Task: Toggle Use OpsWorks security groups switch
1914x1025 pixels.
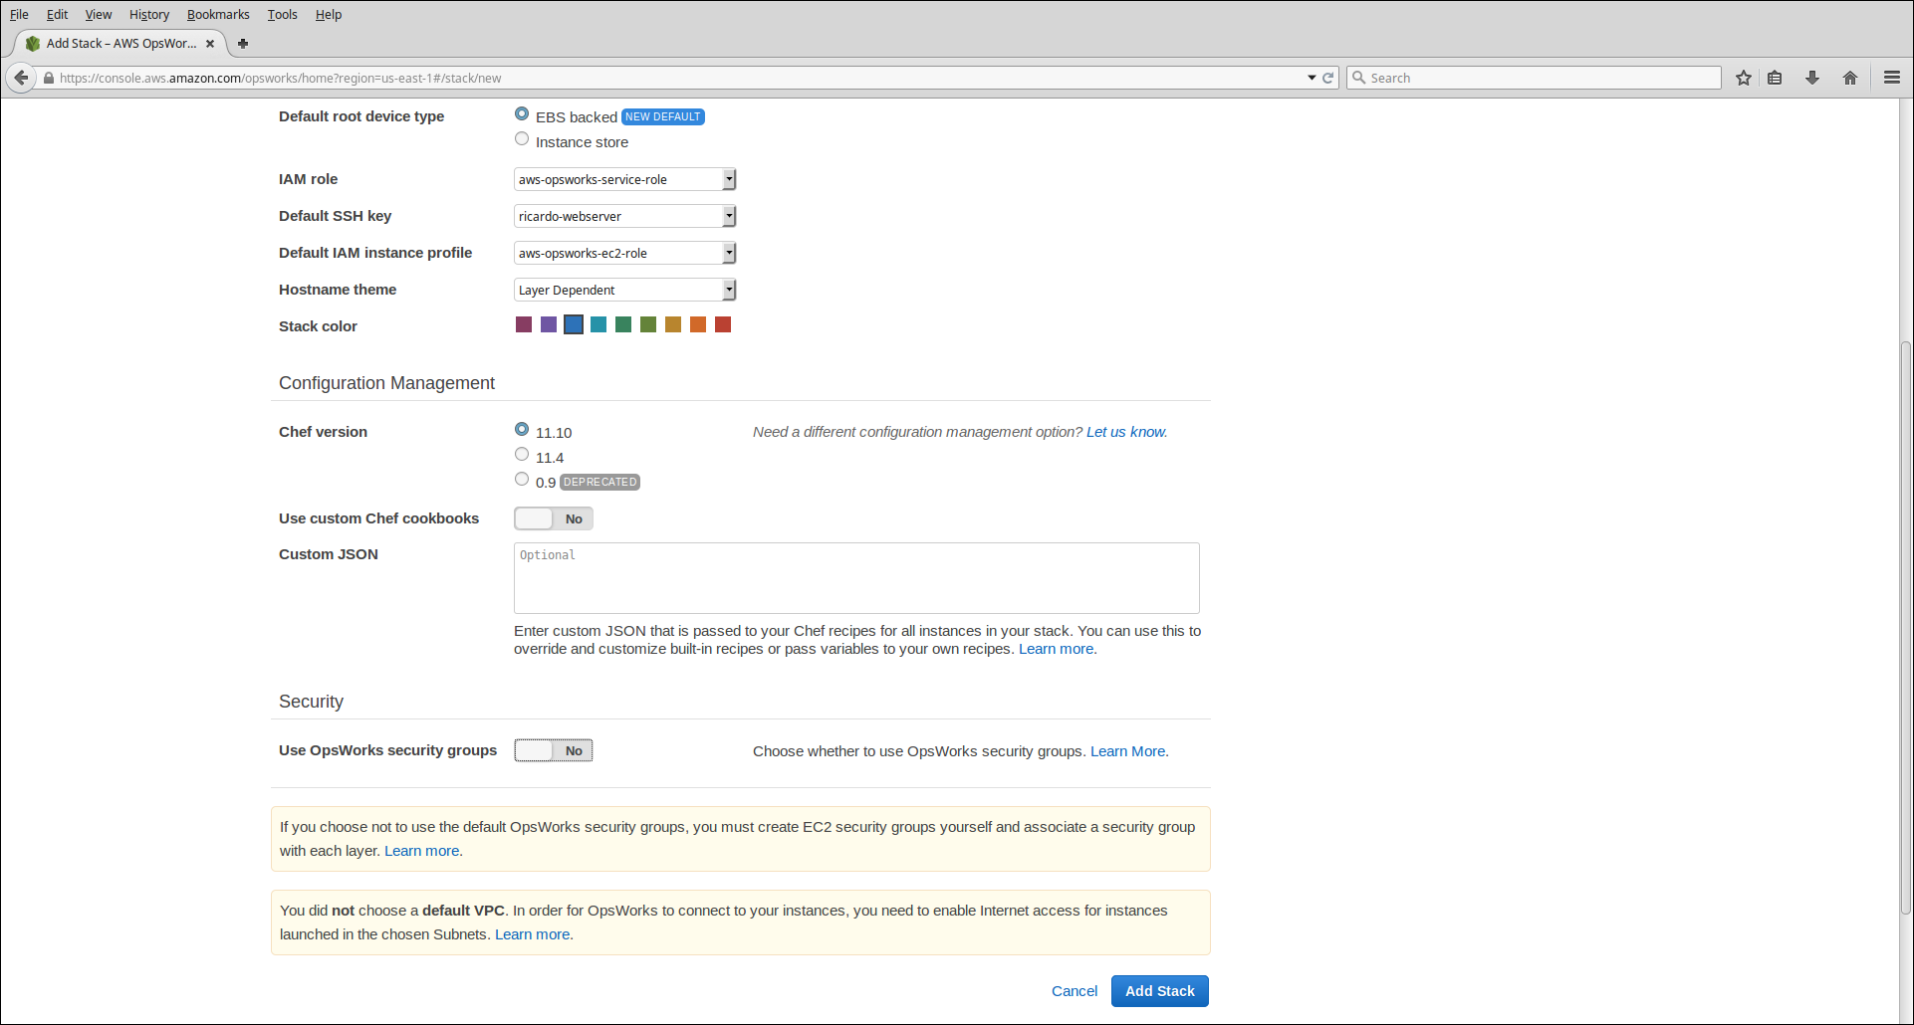Action: 554,750
